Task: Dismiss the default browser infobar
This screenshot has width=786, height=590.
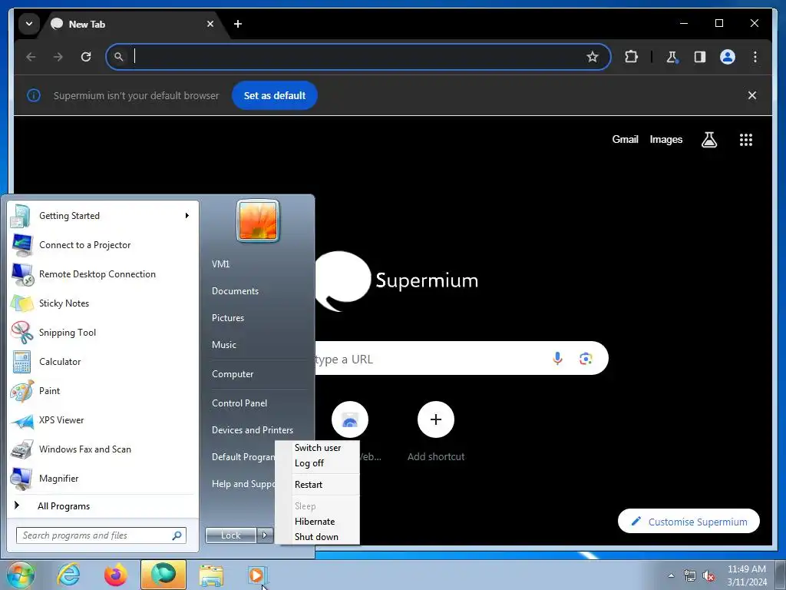Action: pyautogui.click(x=752, y=95)
